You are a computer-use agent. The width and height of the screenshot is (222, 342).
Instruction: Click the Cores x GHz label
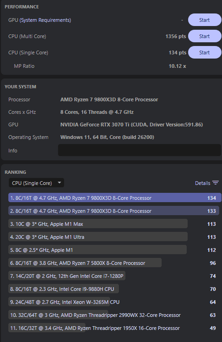click(22, 112)
